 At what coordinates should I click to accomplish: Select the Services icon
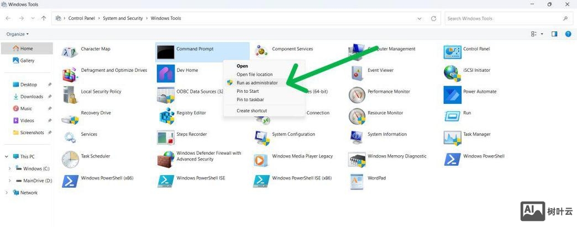pos(70,137)
